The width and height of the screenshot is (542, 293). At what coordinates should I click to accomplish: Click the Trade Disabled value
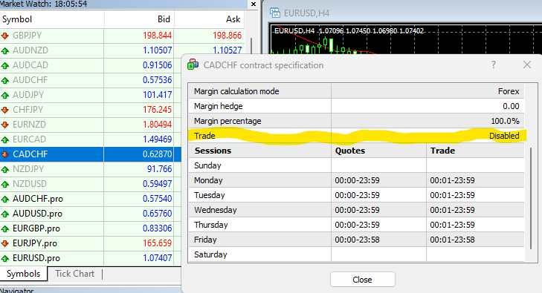coord(504,136)
